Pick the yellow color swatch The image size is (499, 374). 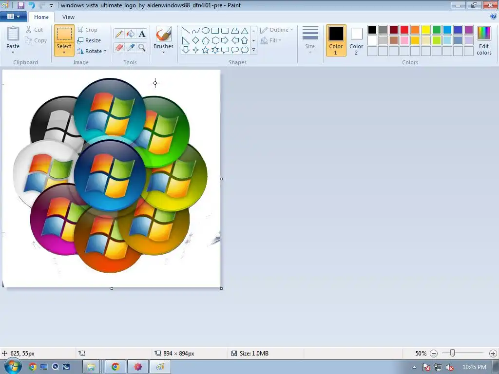[x=426, y=30]
